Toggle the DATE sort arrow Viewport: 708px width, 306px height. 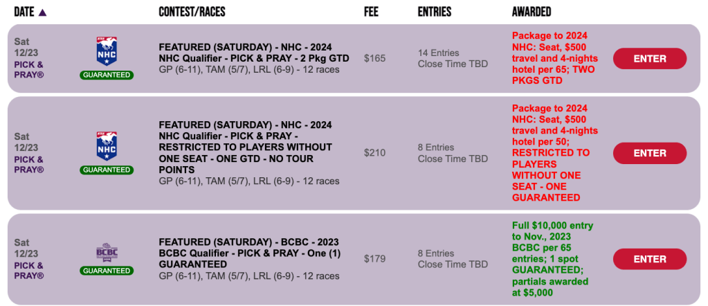[43, 12]
